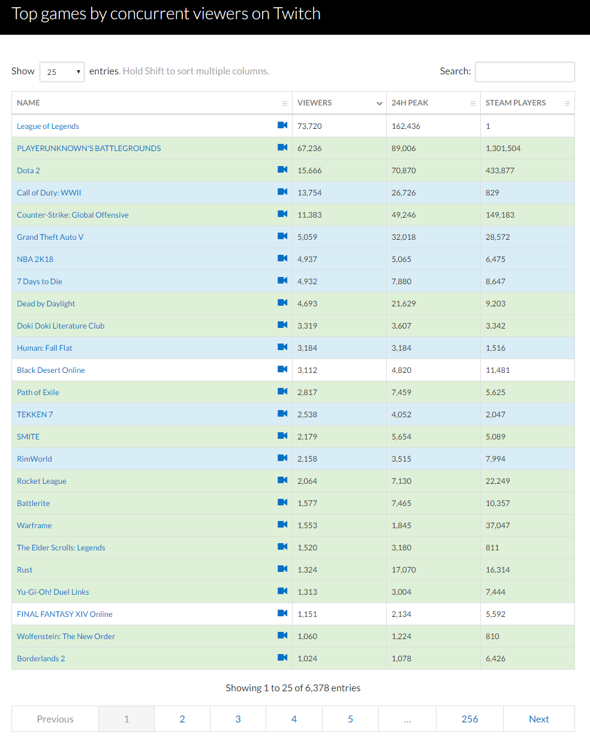
Task: Open the PLAYERUNKNOWN'S BATTLEGROUNDS link
Action: (89, 148)
